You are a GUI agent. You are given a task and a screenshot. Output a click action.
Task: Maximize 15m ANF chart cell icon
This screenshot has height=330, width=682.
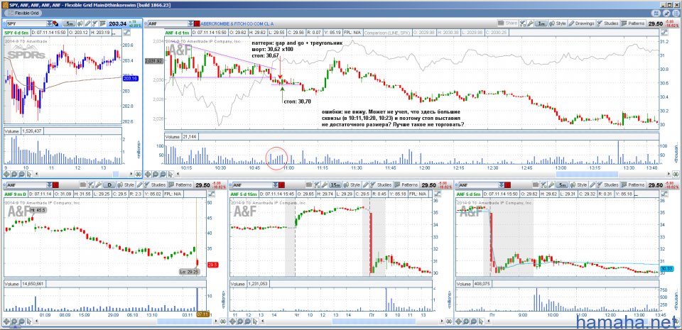[438, 193]
